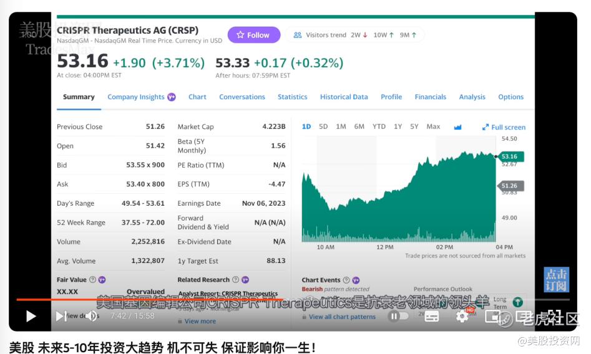This screenshot has height=354, width=591.
Task: Open the Summary tab
Action: [x=79, y=97]
